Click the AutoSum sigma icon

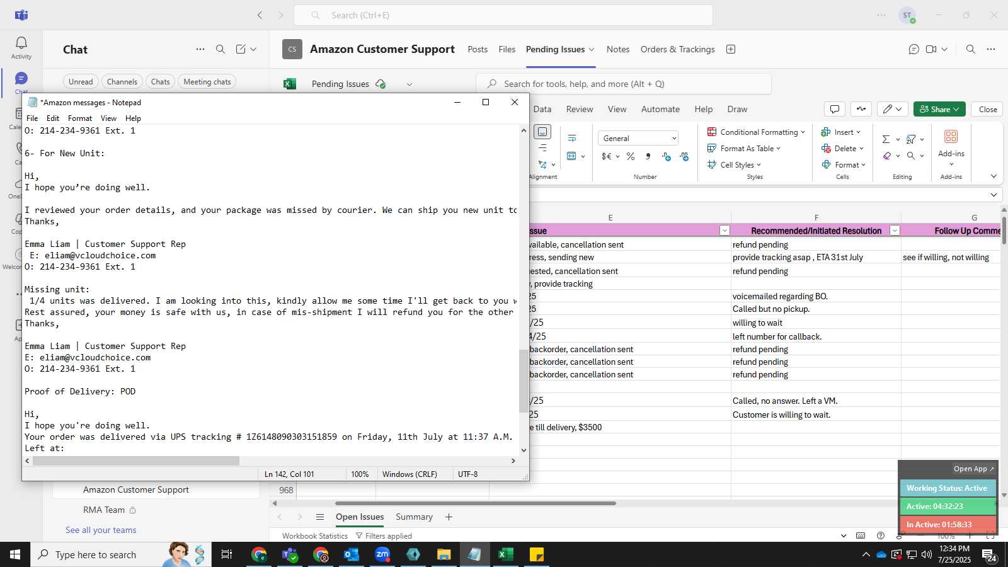(x=886, y=139)
